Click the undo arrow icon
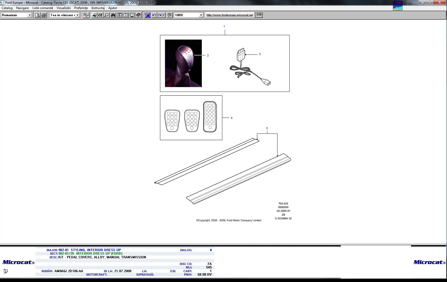The image size is (447, 282). pos(154,15)
